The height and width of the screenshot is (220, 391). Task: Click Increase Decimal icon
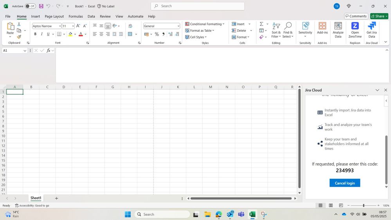tap(170, 34)
